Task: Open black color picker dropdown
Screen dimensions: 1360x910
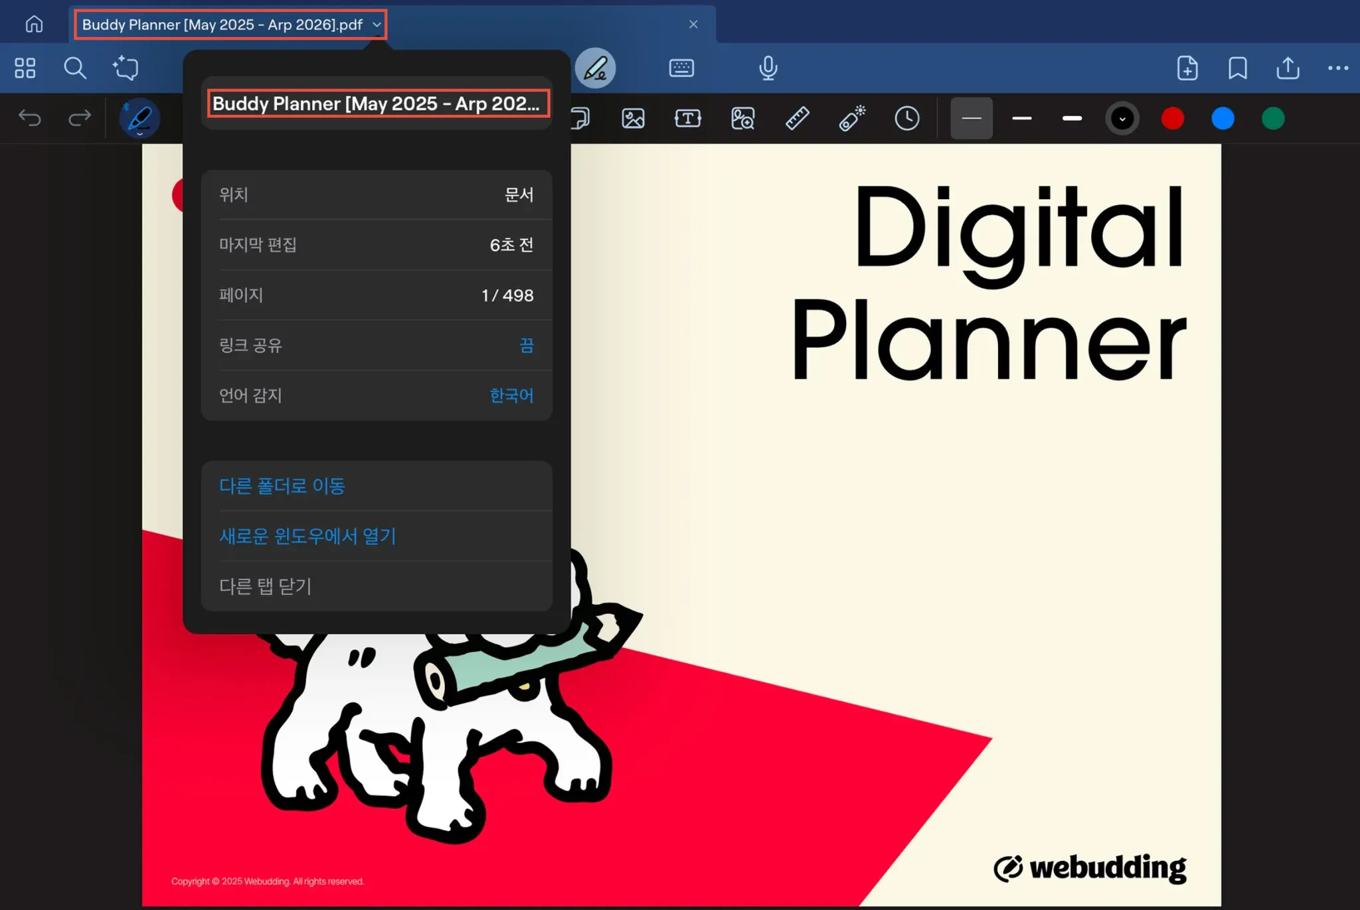Action: (1122, 119)
